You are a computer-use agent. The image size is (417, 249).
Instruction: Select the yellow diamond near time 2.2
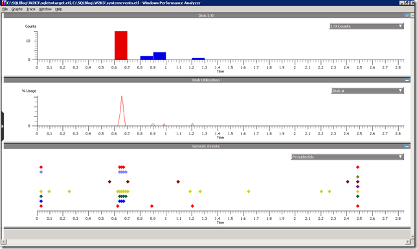click(x=321, y=191)
